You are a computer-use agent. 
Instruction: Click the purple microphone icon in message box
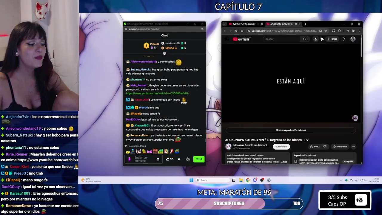click(x=129, y=159)
